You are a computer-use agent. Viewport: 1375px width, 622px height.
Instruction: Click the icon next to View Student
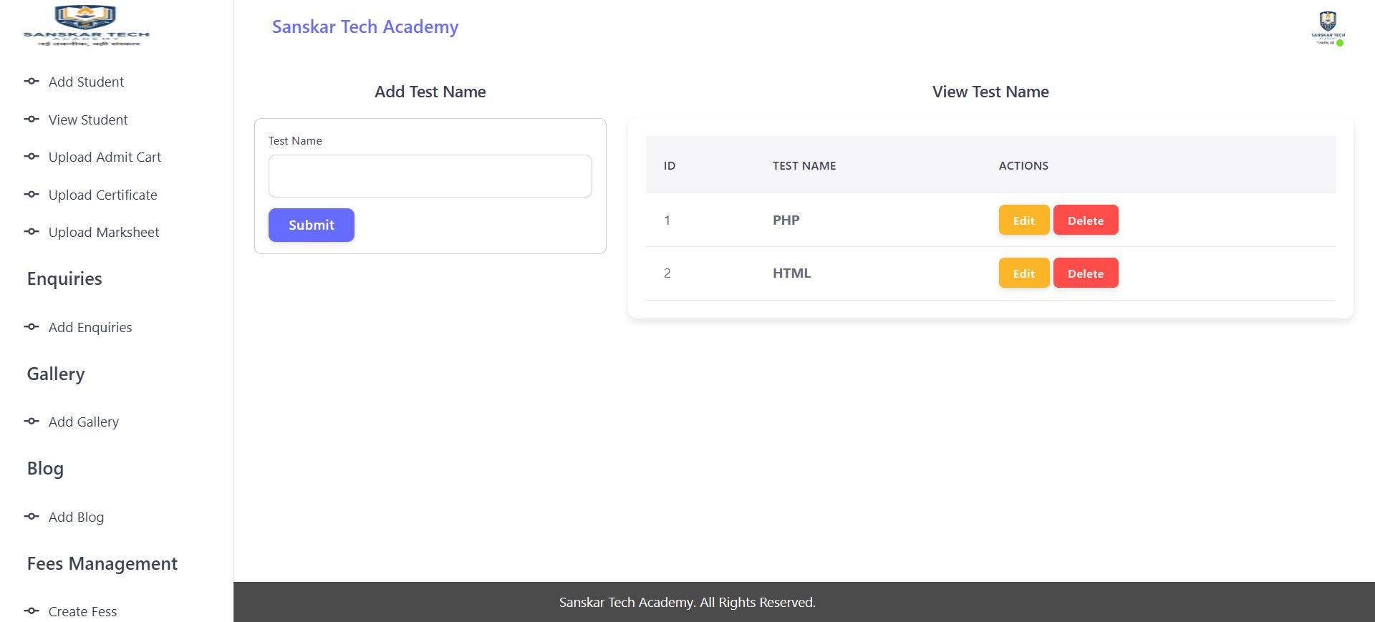point(32,120)
